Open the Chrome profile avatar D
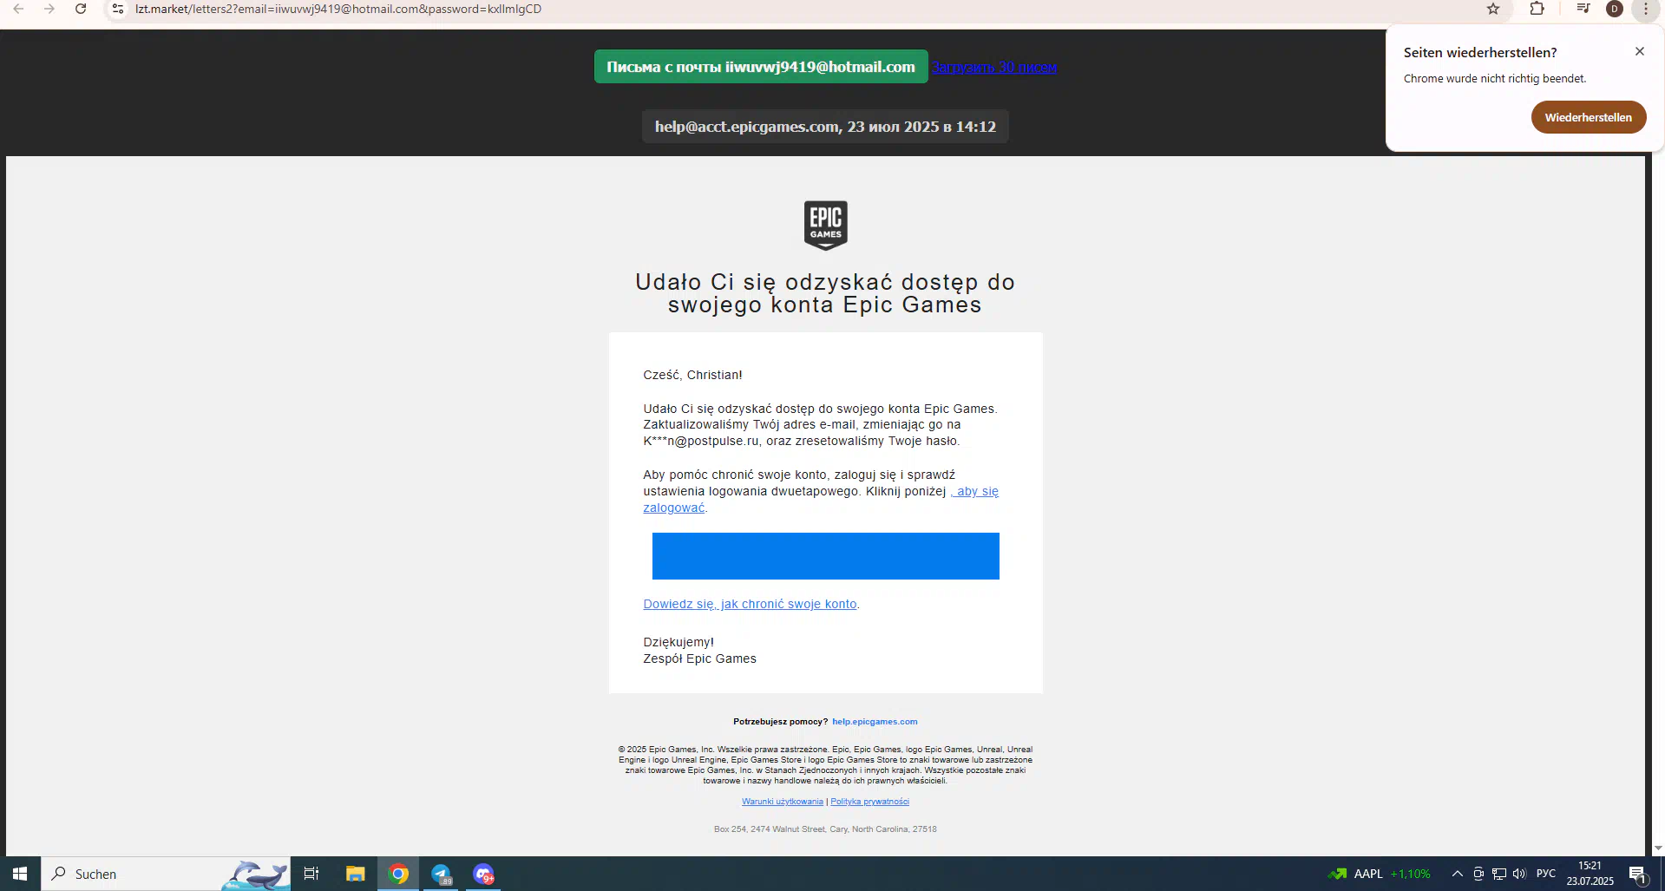1665x891 pixels. point(1615,9)
